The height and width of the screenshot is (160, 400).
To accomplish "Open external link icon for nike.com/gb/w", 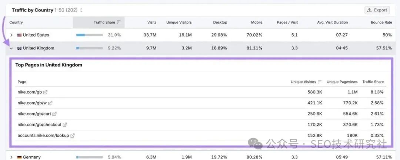I will (x=50, y=103).
